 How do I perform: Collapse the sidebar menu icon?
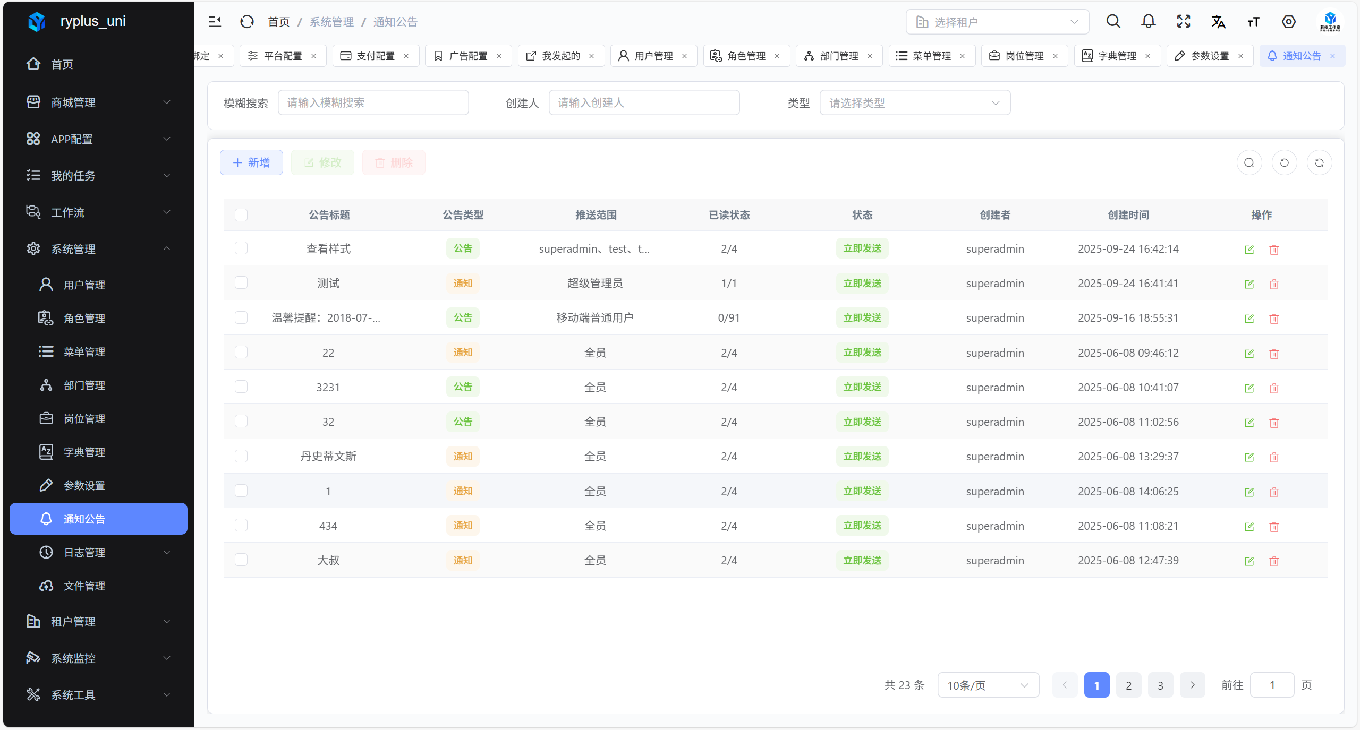click(x=215, y=22)
